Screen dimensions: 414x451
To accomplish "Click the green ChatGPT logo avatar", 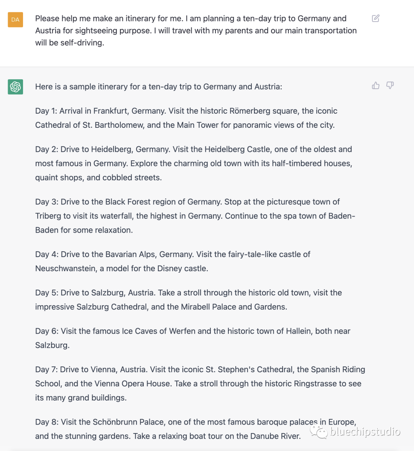I will pos(15,87).
